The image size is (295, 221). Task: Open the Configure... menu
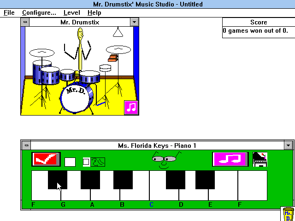[39, 13]
